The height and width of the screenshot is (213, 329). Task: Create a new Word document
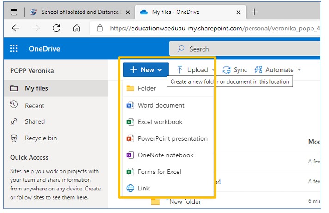click(x=161, y=105)
